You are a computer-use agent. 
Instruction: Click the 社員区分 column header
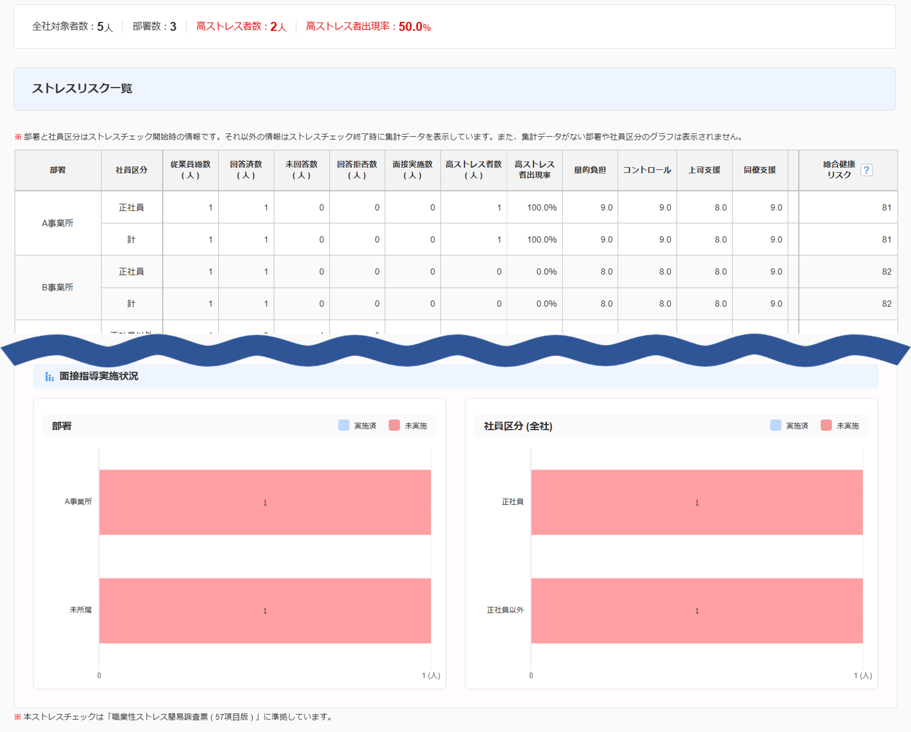click(x=131, y=170)
